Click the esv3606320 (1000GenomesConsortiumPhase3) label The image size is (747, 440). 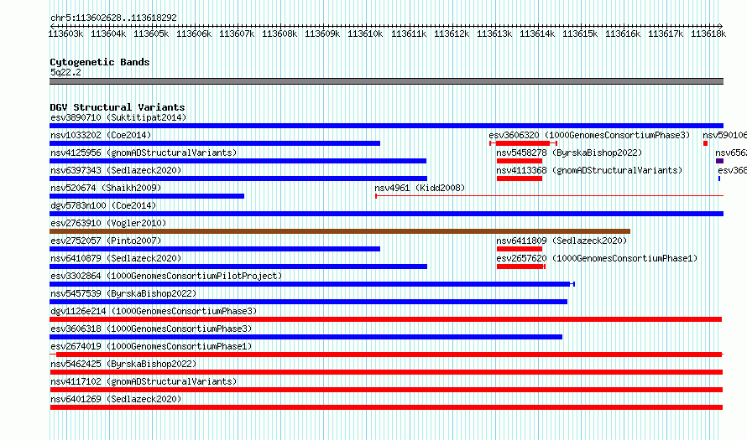tap(589, 135)
